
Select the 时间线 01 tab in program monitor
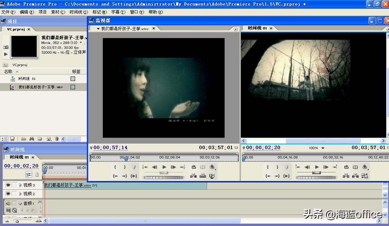click(257, 28)
